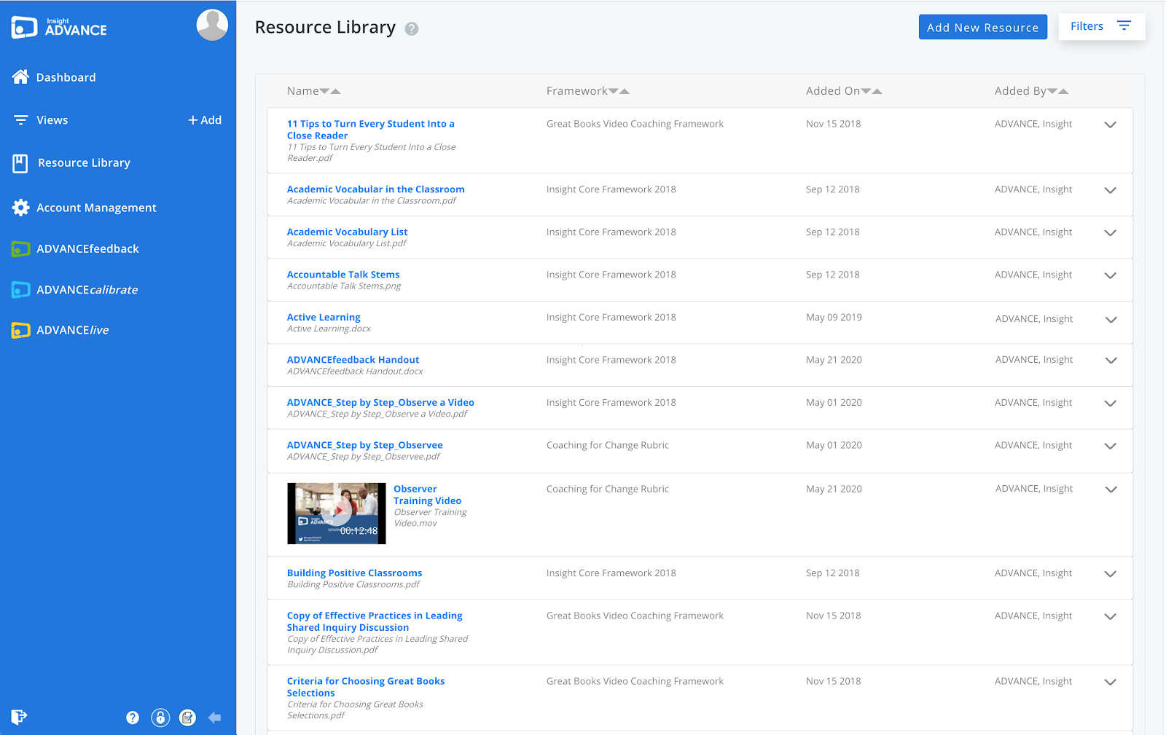Open ADVANCEcalibrate in the sidebar
Image resolution: width=1166 pixels, height=735 pixels.
tap(87, 290)
